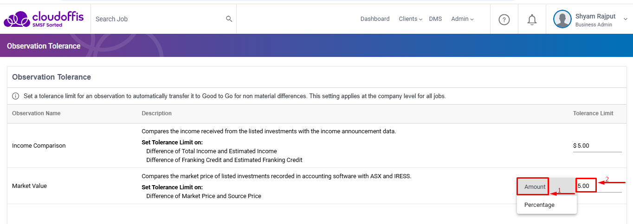633x224 pixels.
Task: Open the DMS menu item
Action: [435, 19]
